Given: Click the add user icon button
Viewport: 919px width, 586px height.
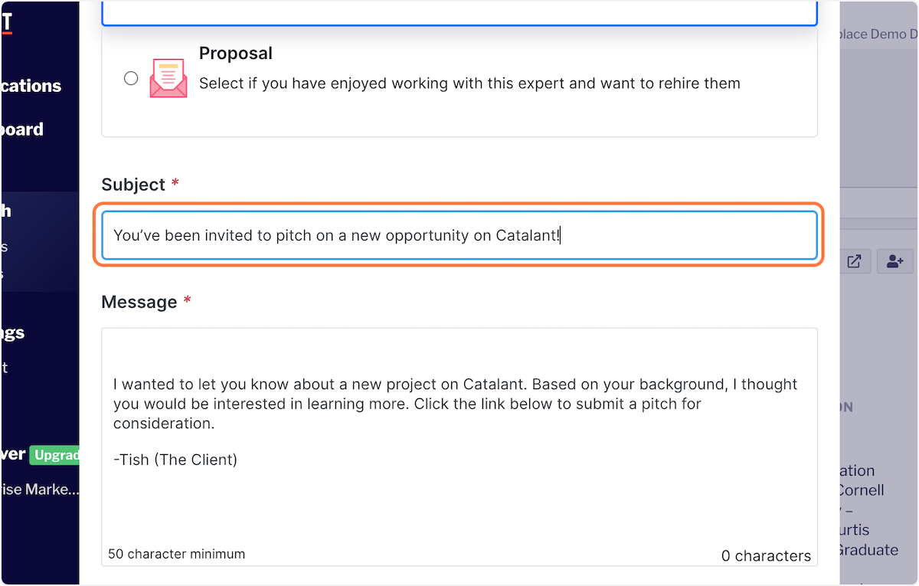Looking at the screenshot, I should tap(894, 261).
